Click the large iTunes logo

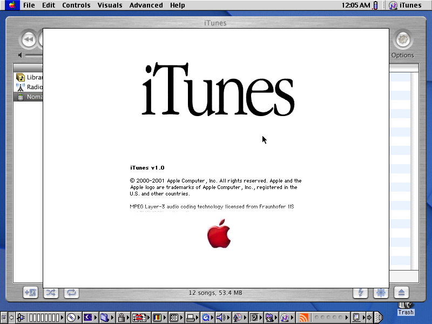[218, 89]
